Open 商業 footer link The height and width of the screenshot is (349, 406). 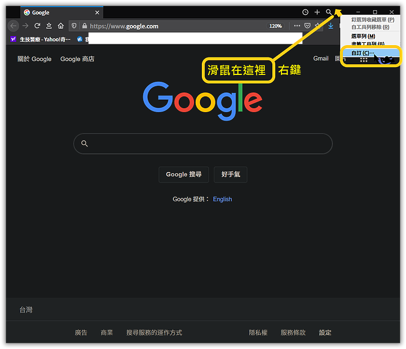click(x=107, y=333)
